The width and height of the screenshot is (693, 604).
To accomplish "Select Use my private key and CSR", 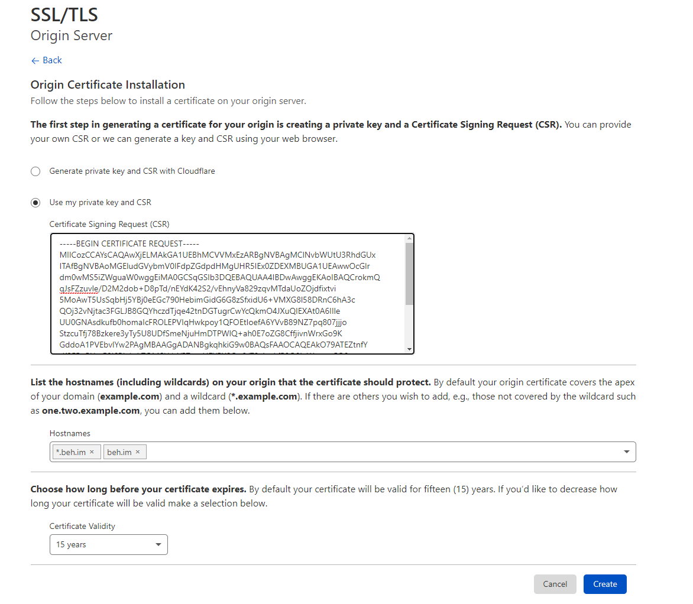I will coord(35,203).
